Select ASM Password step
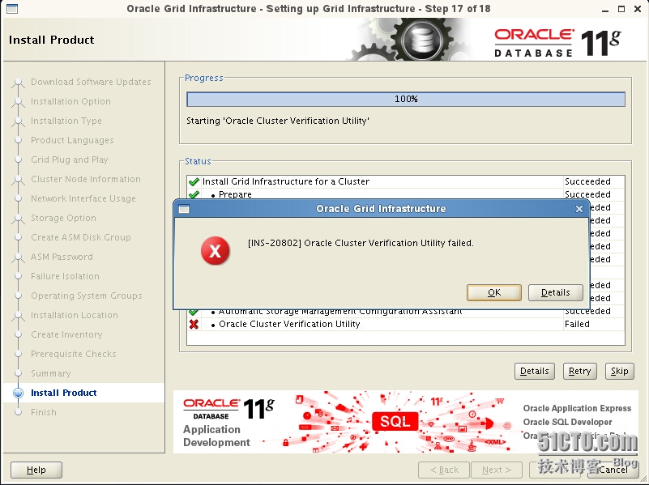 62,257
